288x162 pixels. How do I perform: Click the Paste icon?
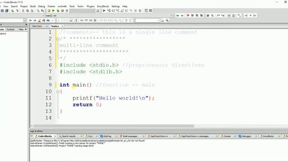coord(32,11)
